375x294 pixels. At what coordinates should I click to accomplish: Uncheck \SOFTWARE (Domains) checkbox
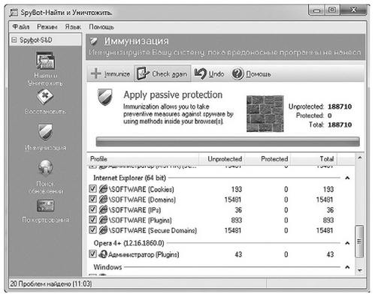92,199
